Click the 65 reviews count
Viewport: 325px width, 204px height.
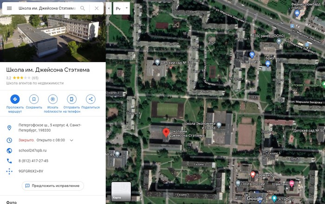click(x=35, y=78)
